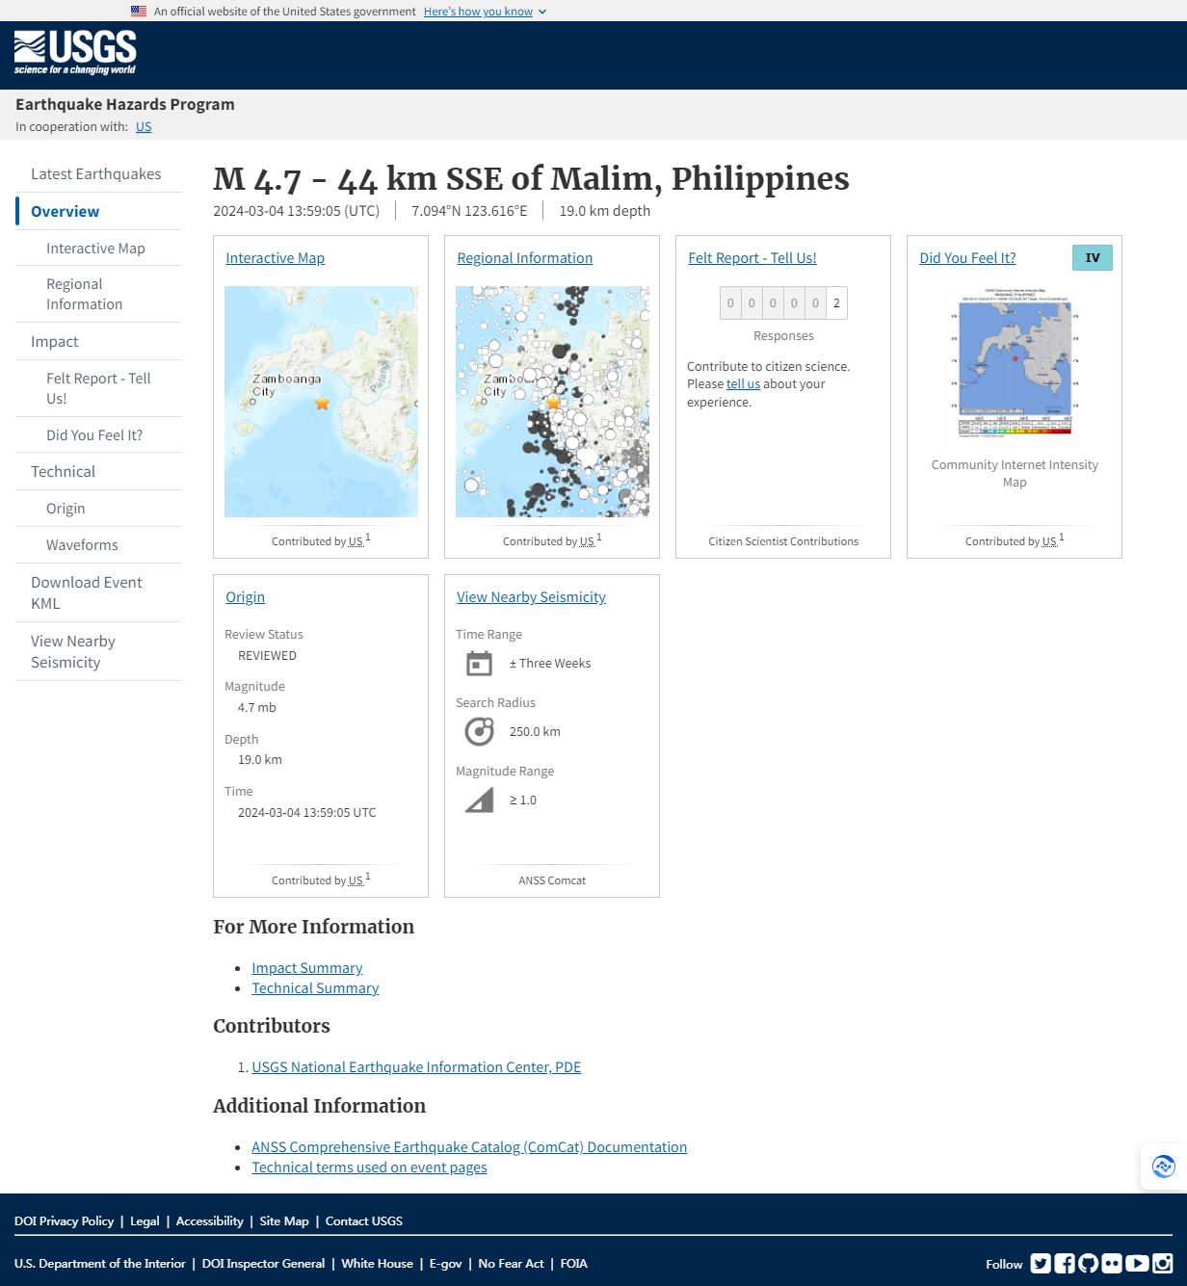Image resolution: width=1187 pixels, height=1286 pixels.
Task: Open Site Map footer link
Action: [x=284, y=1221]
